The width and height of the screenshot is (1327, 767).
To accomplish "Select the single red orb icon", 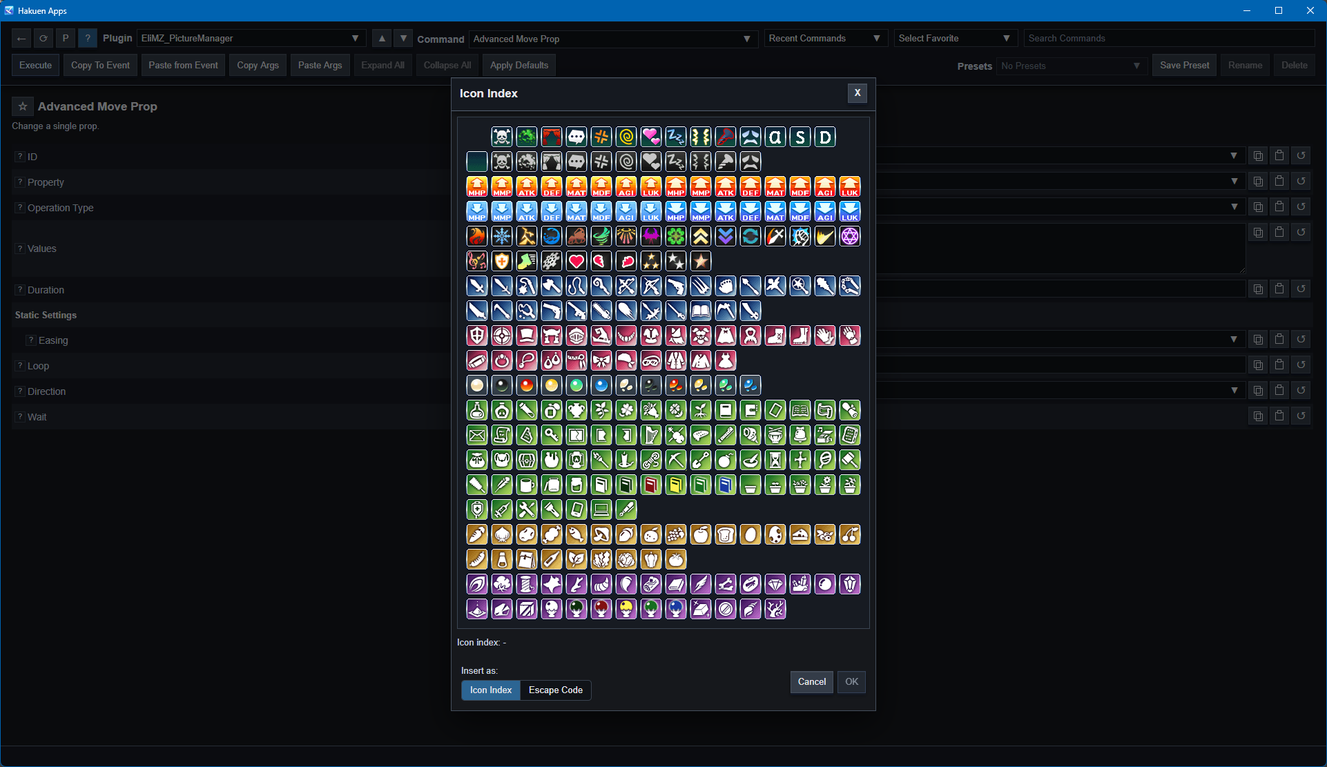I will (527, 385).
